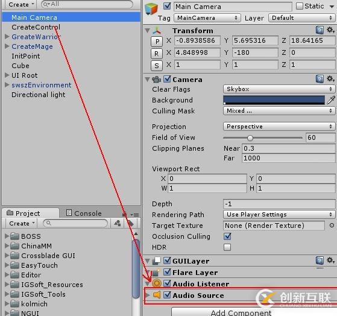
Task: Click the Main Camera cube object icon
Action: tap(151, 8)
